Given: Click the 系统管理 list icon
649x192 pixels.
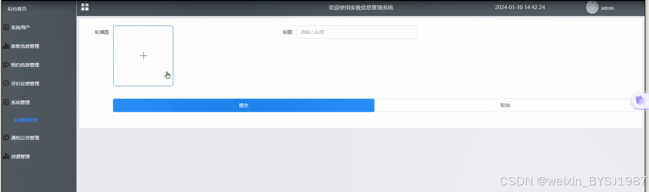Looking at the screenshot, I should [6, 102].
